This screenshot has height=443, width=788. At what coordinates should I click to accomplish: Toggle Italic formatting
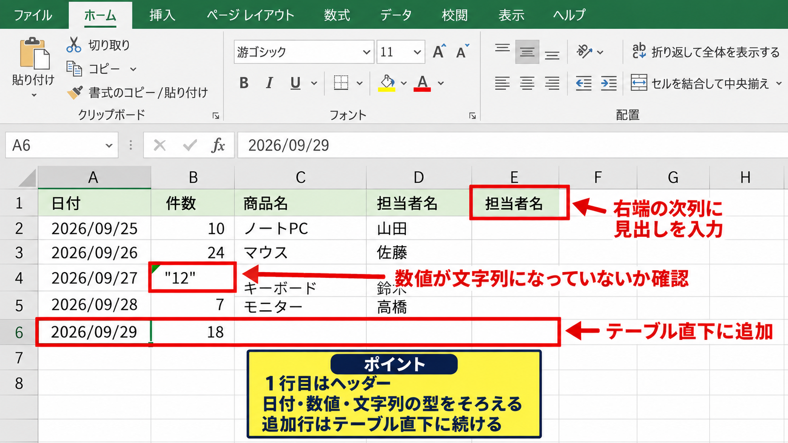coord(269,83)
